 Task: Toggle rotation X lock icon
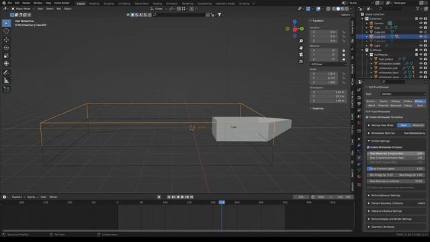pos(343,50)
